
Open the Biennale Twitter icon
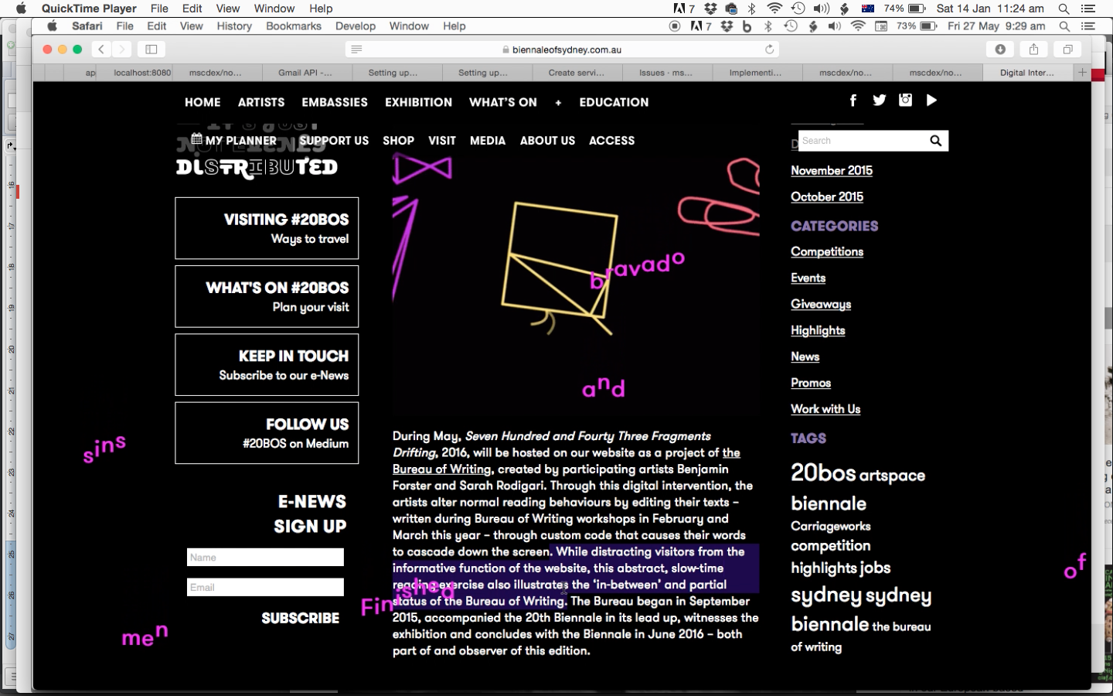(x=880, y=101)
